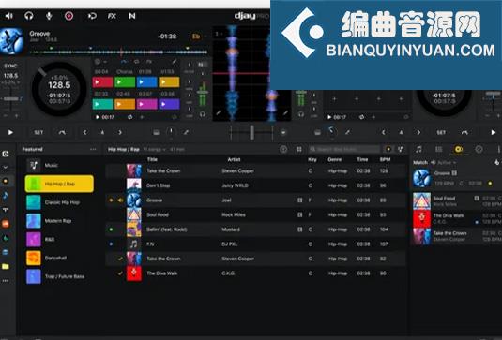Trigger the yellow cue point pad
The height and width of the screenshot is (340, 502).
[169, 82]
